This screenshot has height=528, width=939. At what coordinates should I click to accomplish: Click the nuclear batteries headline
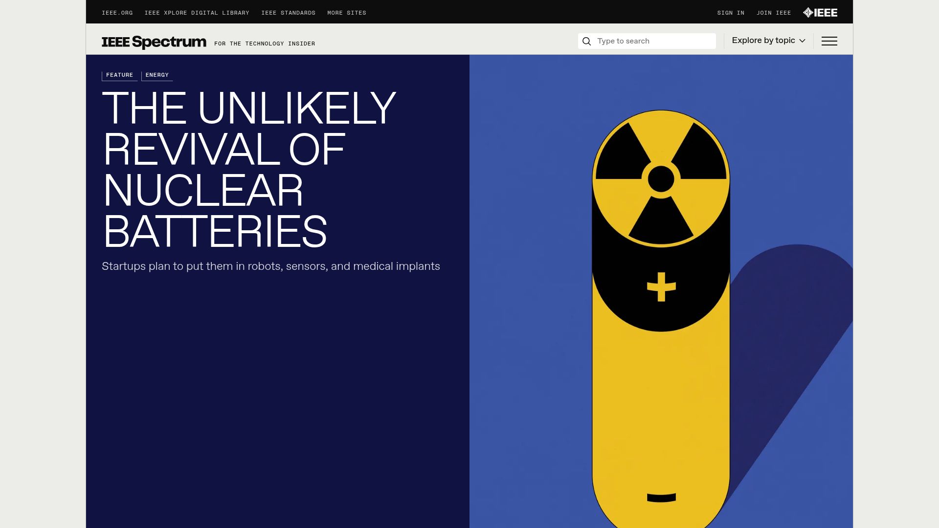[249, 169]
